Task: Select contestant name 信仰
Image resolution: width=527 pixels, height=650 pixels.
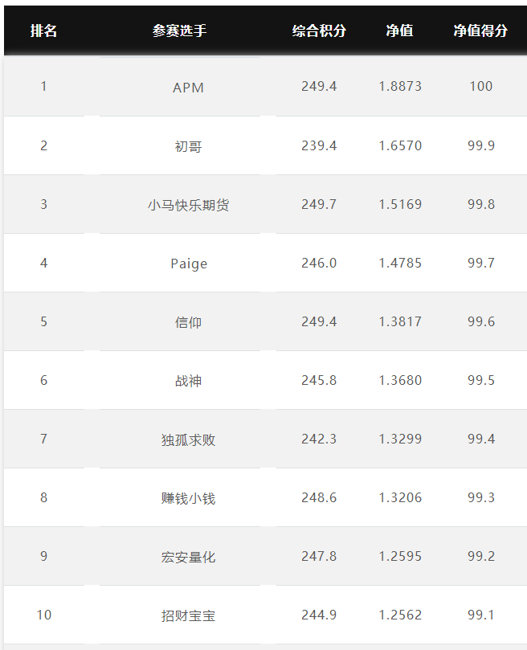Action: pyautogui.click(x=188, y=322)
